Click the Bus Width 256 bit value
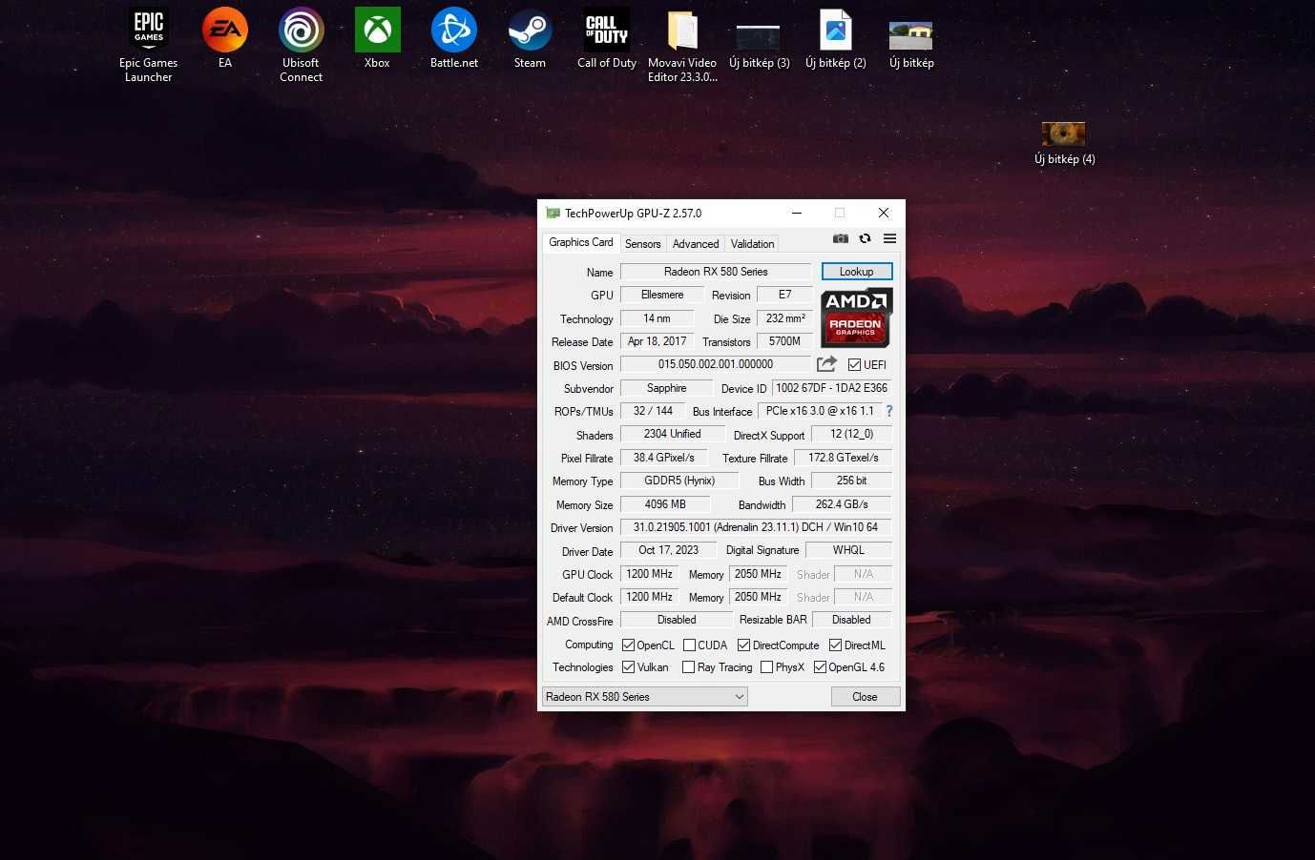 852,481
